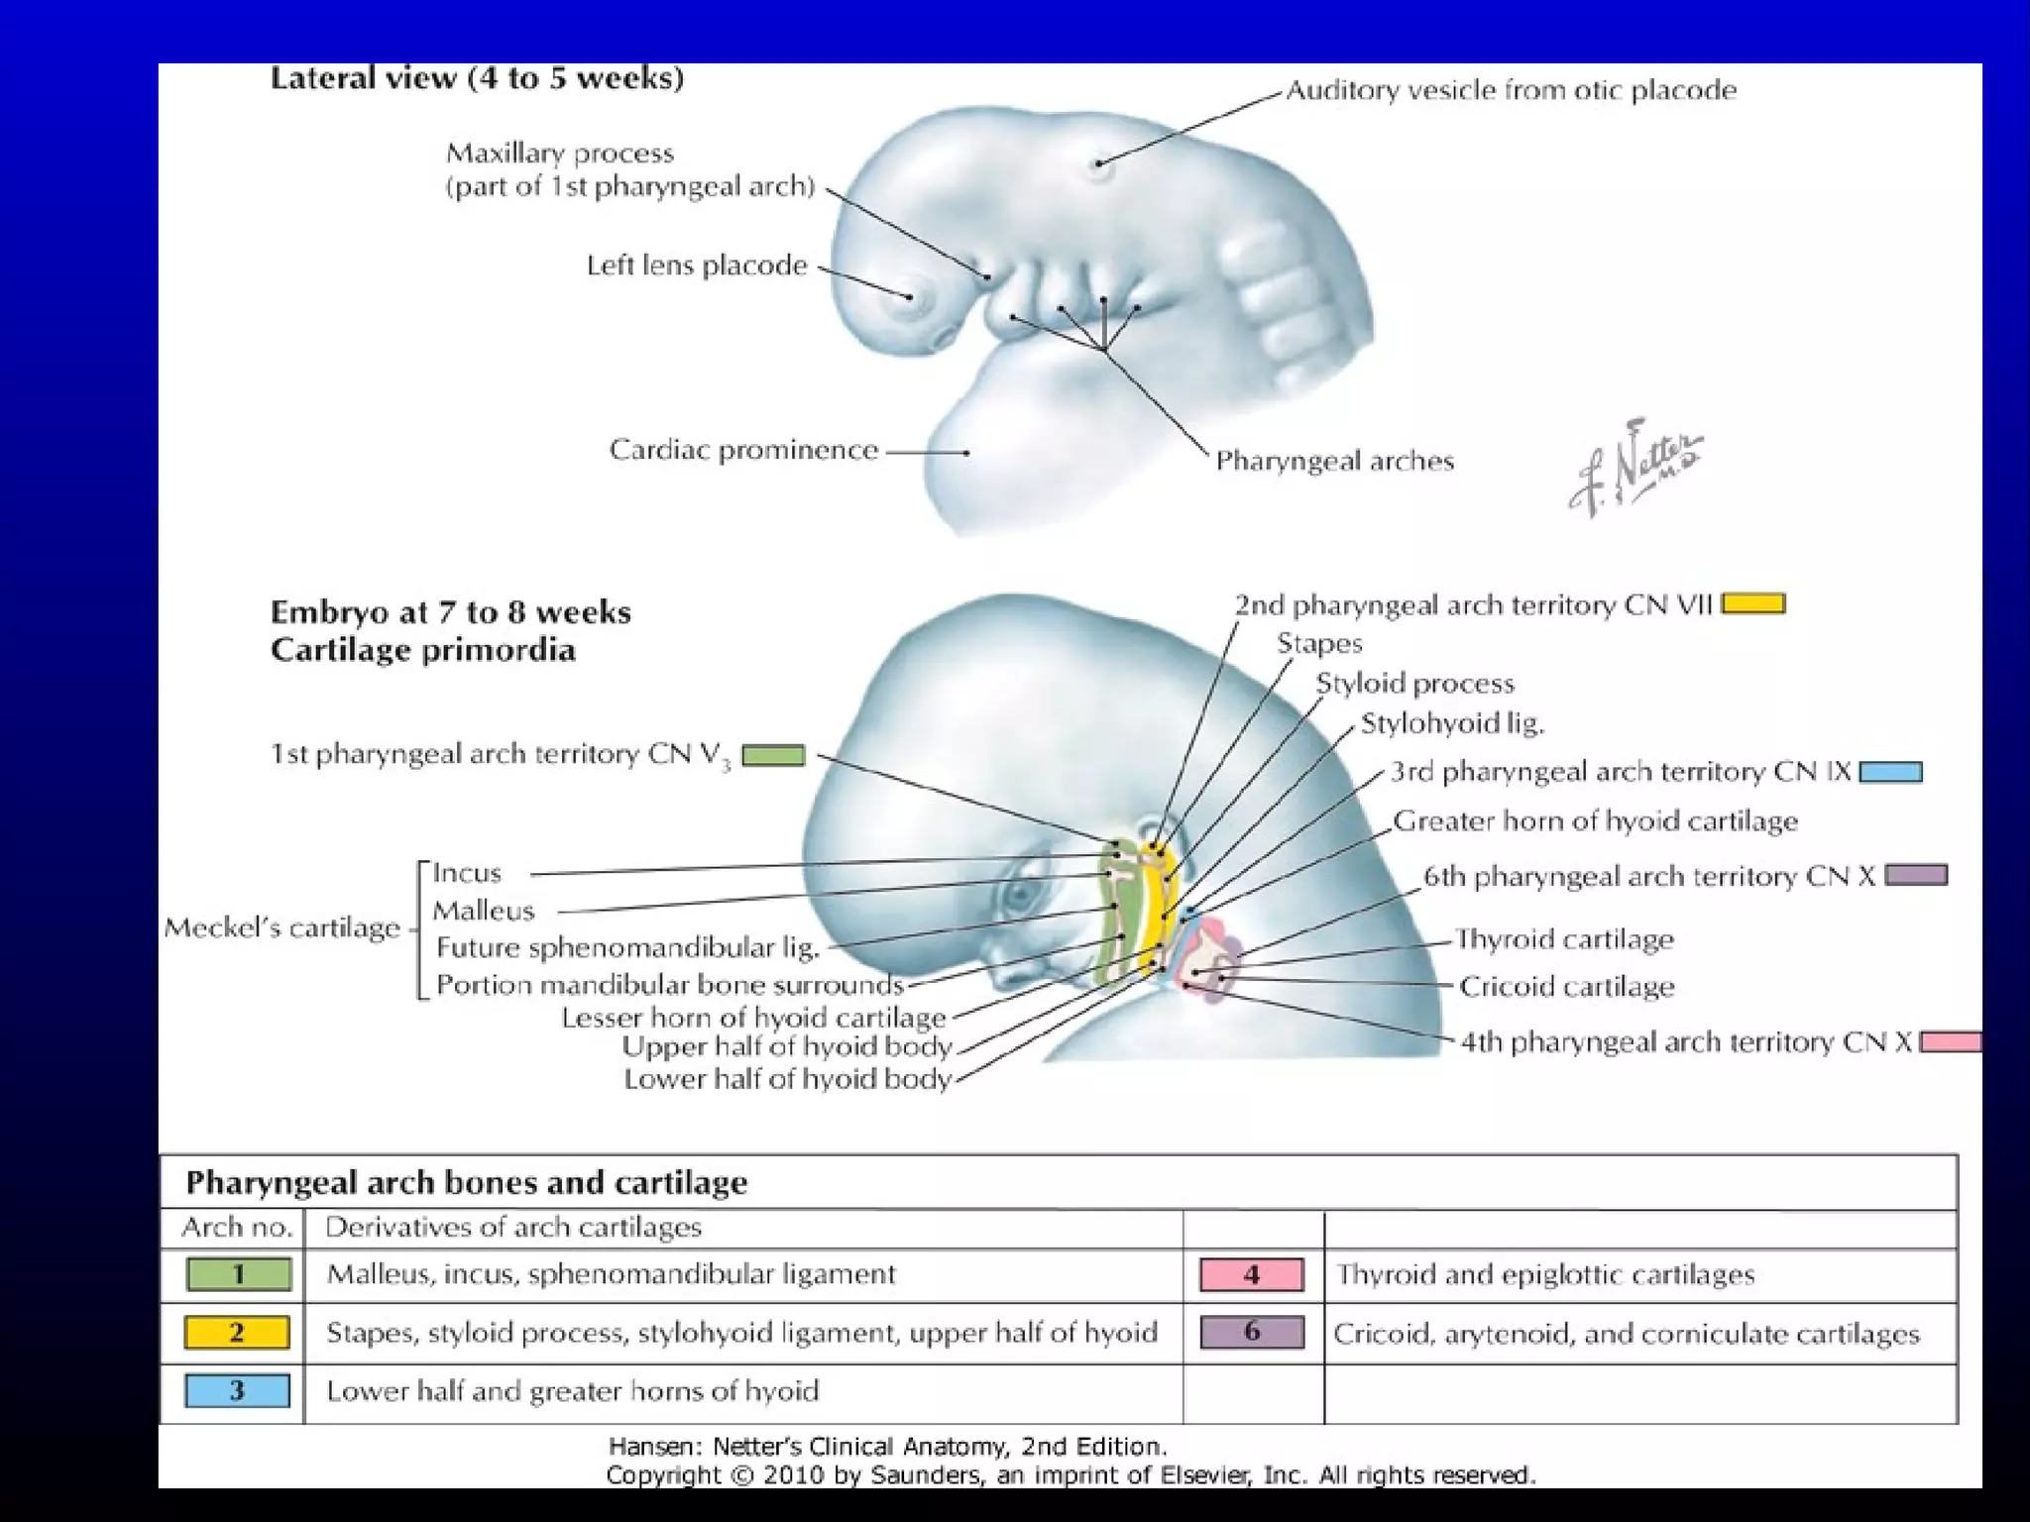Image resolution: width=2030 pixels, height=1522 pixels.
Task: Click the 'Future sphenomandibular lig.' label
Action: tap(627, 948)
